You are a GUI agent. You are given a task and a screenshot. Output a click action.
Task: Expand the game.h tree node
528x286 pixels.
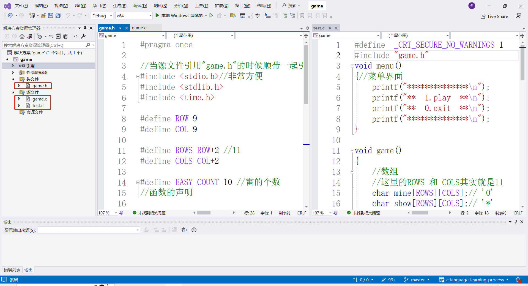point(19,86)
